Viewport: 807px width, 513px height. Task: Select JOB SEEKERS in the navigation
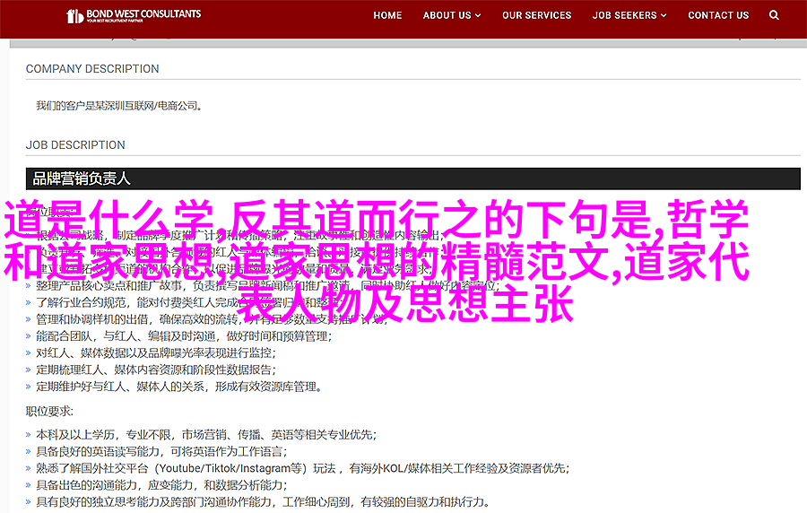(x=626, y=15)
